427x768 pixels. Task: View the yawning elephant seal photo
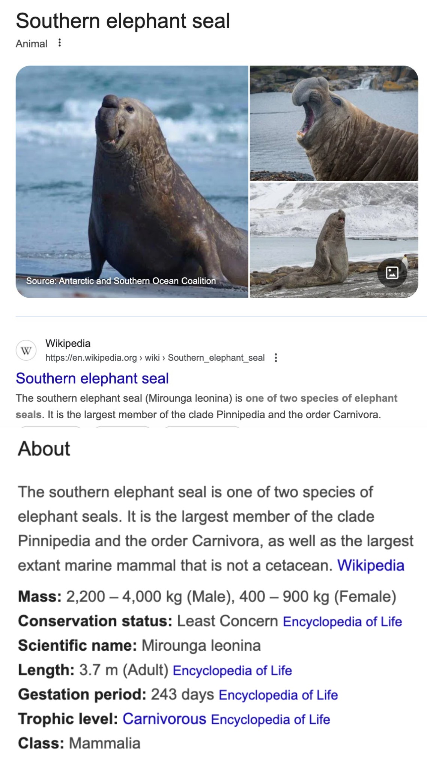coord(334,123)
